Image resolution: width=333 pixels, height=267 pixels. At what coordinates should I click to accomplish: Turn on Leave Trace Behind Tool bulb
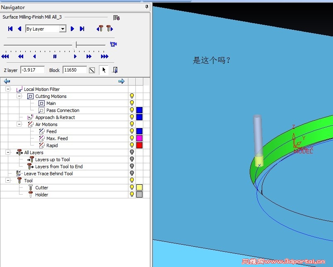[x=132, y=173]
